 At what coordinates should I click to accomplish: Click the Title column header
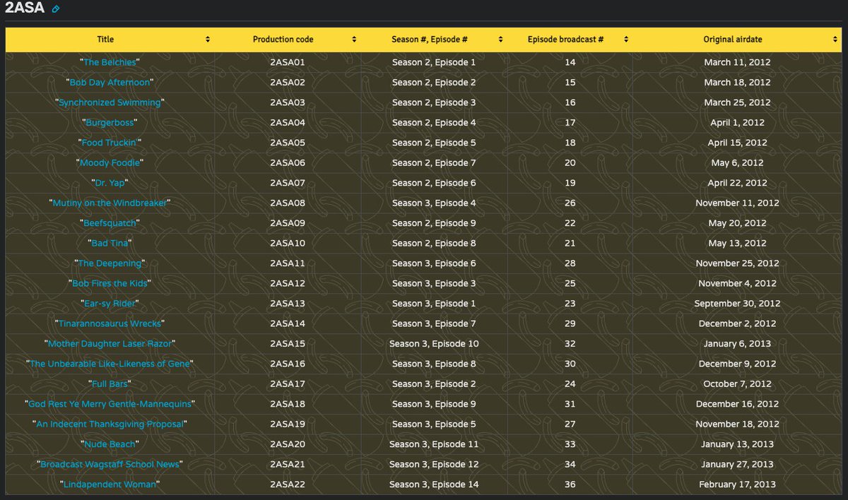point(110,40)
